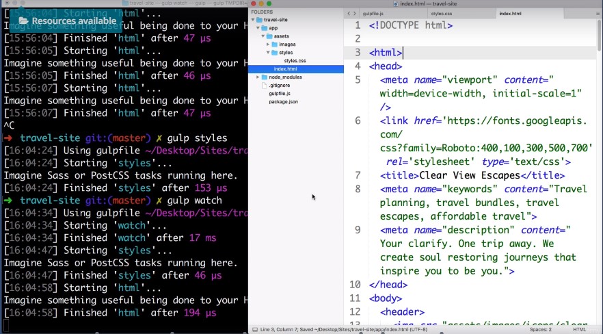Viewport: 603px width, 334px height.
Task: Click line number 7 in the gutter
Action: (357, 175)
